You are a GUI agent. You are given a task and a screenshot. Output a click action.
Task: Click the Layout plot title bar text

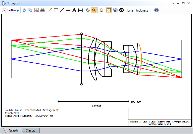coord(97,106)
